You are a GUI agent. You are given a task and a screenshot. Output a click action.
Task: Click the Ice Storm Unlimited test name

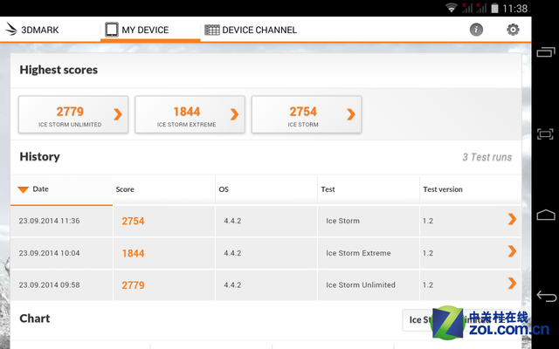point(361,285)
